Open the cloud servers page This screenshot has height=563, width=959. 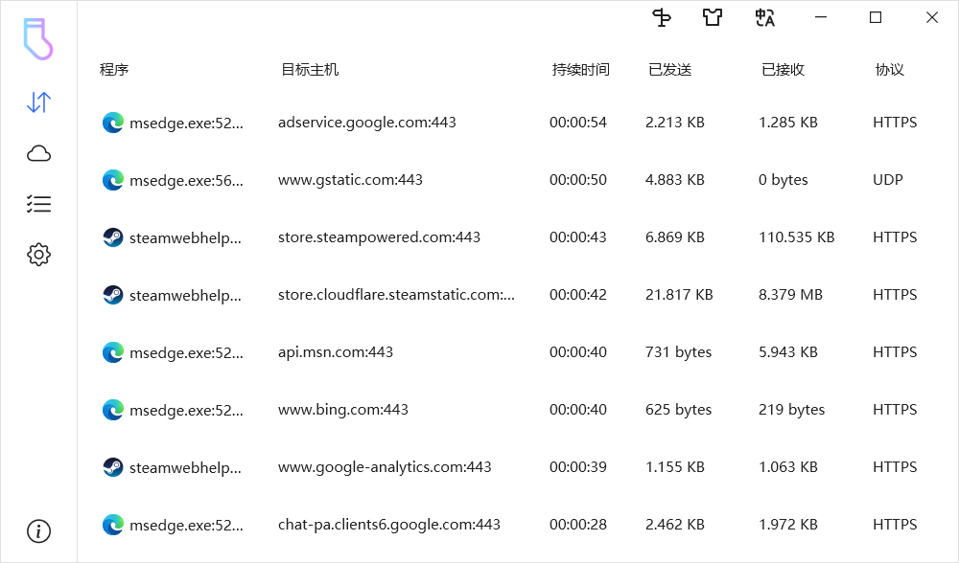pos(38,153)
